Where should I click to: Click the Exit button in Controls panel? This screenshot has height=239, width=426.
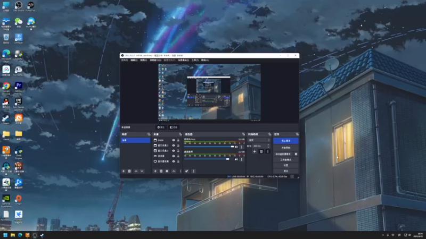click(x=286, y=171)
